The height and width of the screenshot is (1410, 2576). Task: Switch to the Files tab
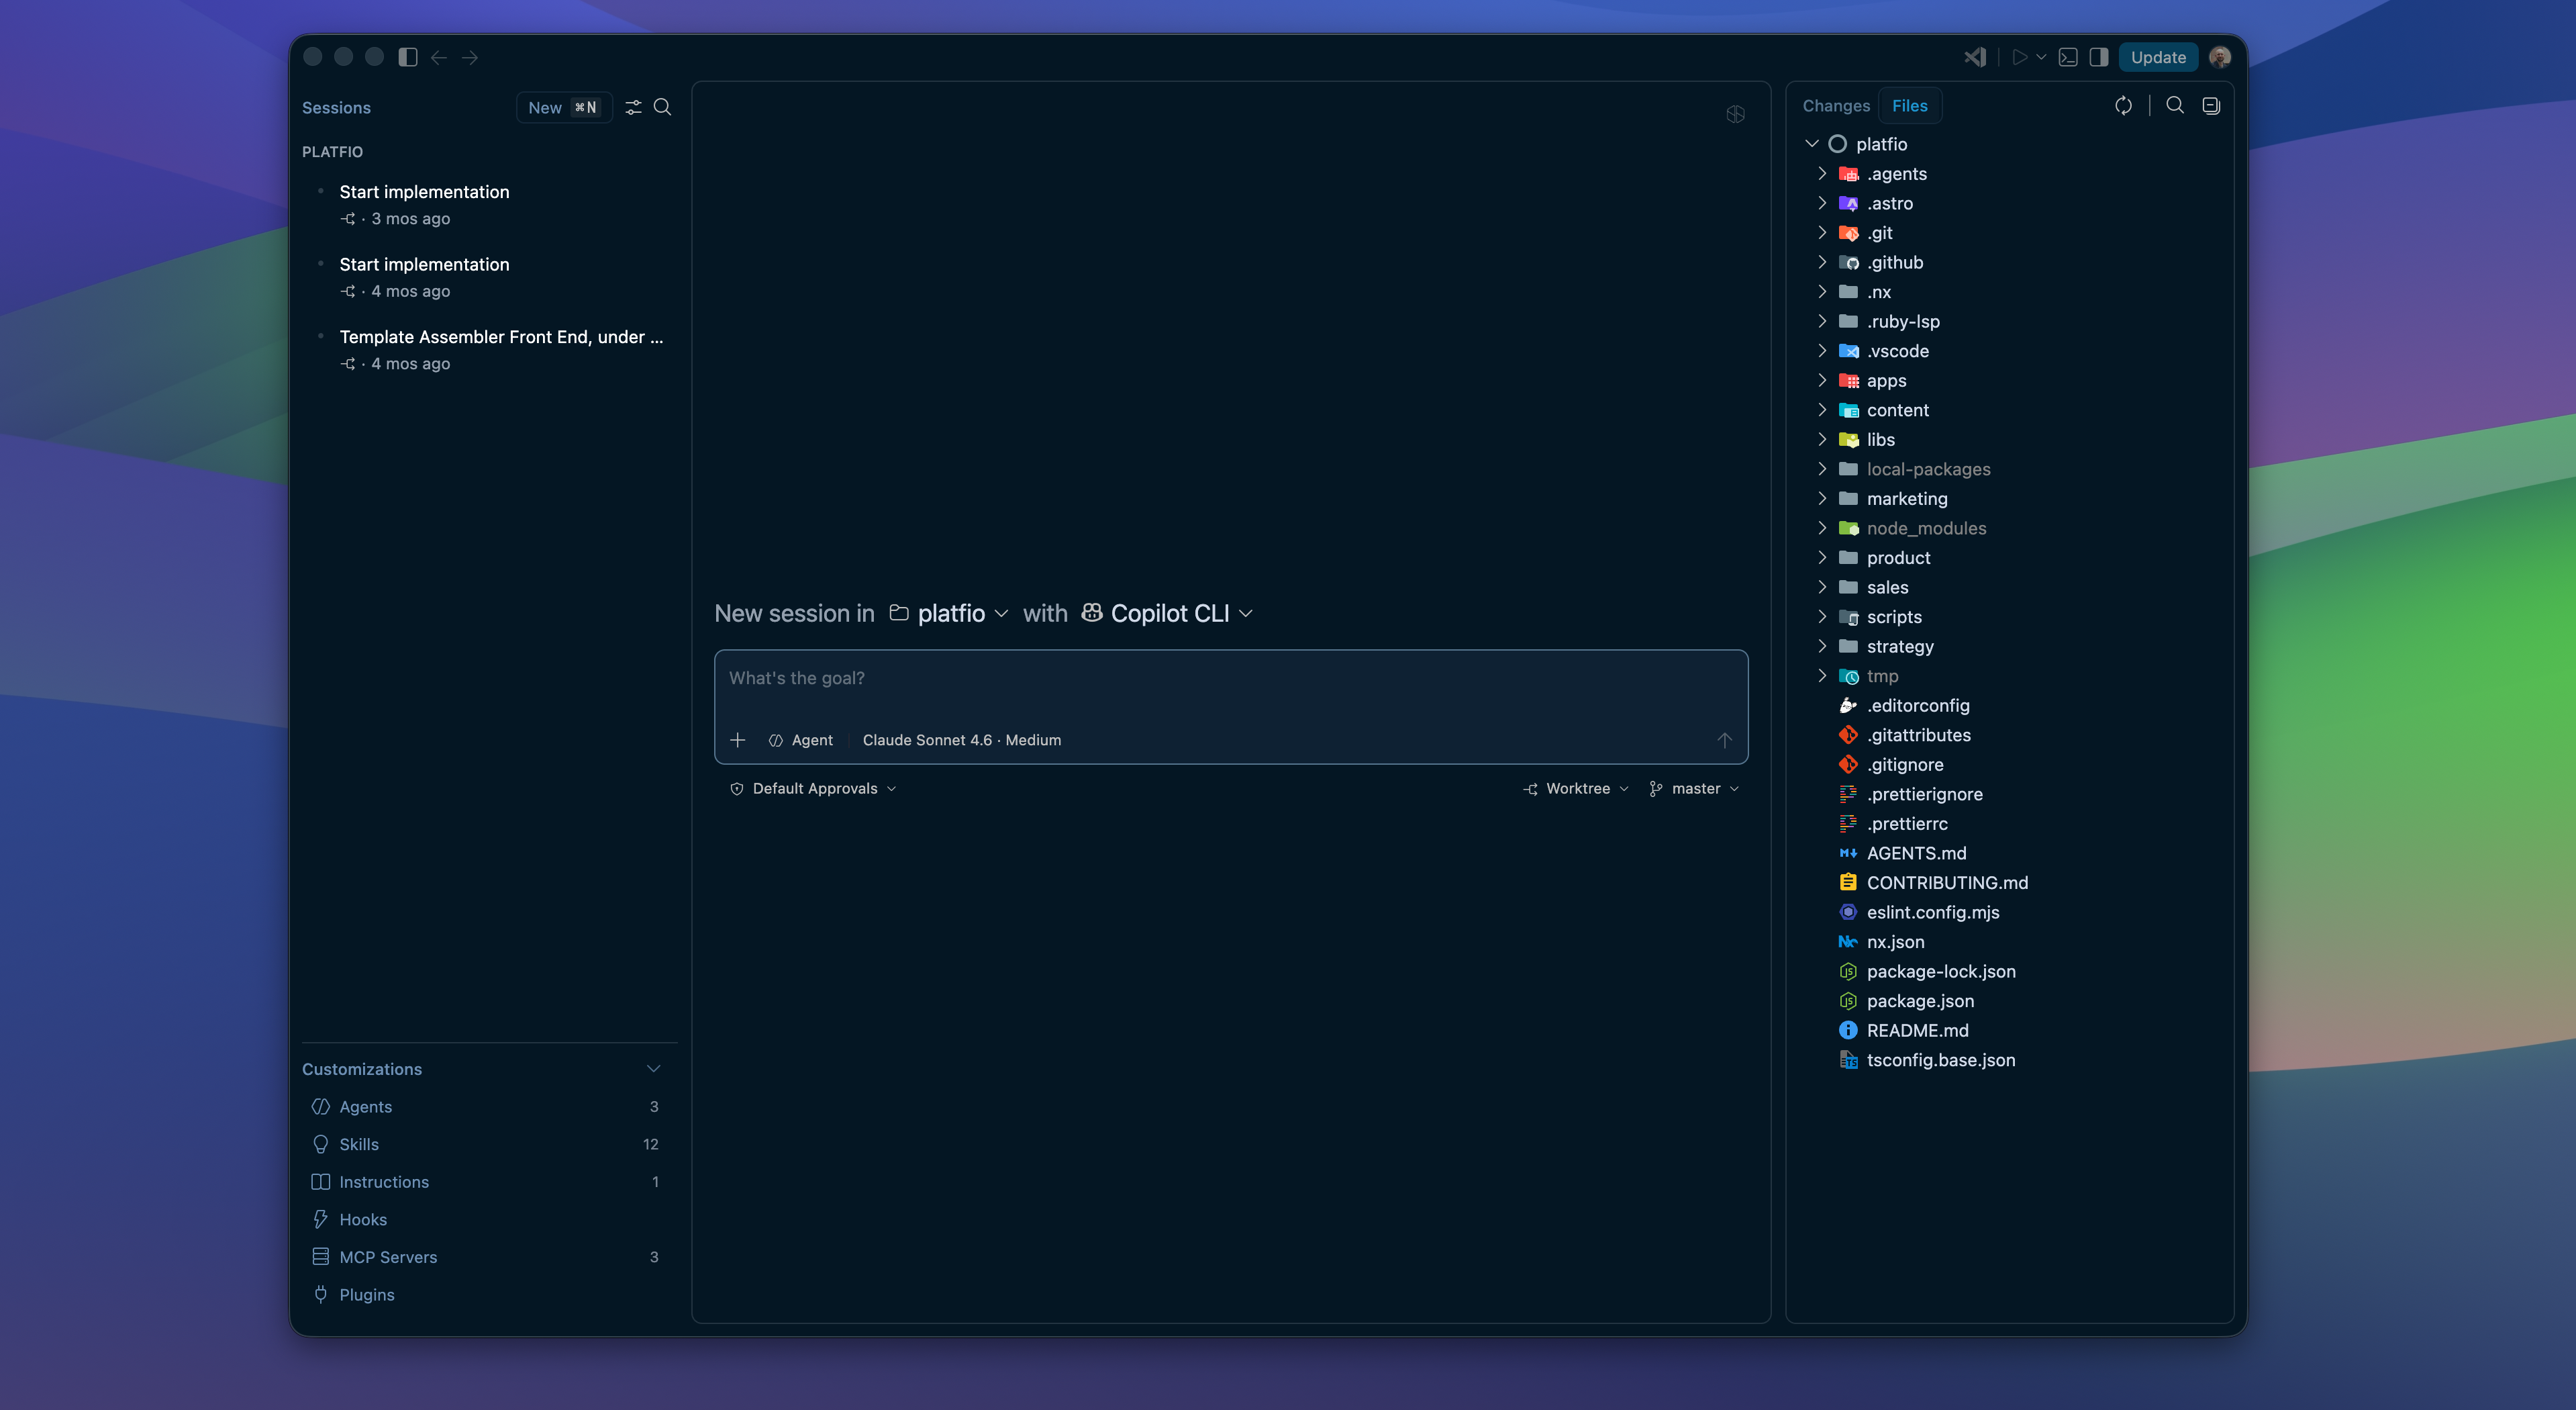point(1909,106)
